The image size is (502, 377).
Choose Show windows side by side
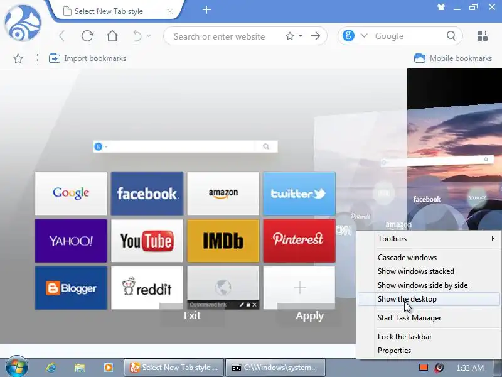click(429, 285)
